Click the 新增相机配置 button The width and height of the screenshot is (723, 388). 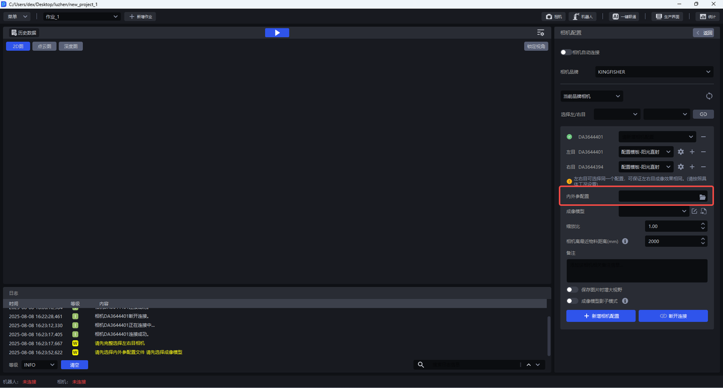click(x=600, y=316)
